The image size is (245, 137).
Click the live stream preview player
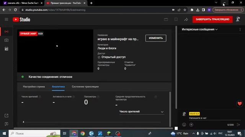[x=55, y=51]
